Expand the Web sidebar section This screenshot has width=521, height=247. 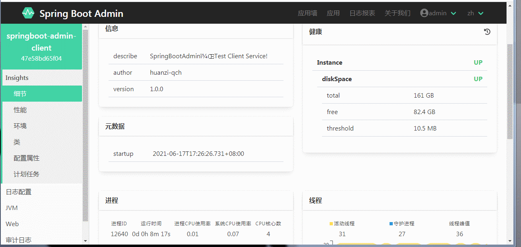41,224
